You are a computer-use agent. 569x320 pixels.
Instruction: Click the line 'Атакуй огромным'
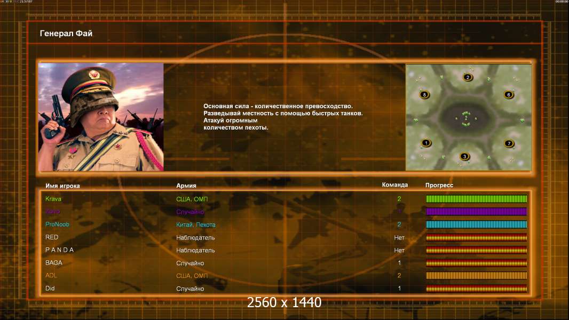click(231, 121)
